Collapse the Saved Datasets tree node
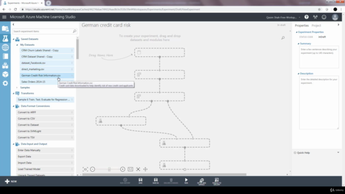The width and height of the screenshot is (345, 194). [13, 39]
